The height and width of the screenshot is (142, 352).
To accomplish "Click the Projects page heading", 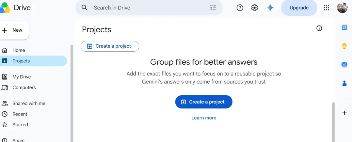I will tap(97, 29).
